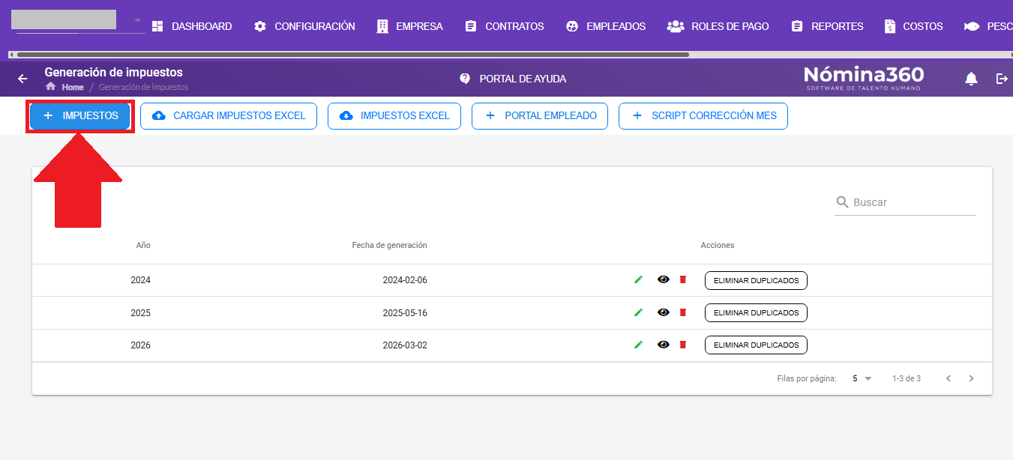Screen dimensions: 1013x460
Task: Click the search magnifier icon
Action: (843, 202)
